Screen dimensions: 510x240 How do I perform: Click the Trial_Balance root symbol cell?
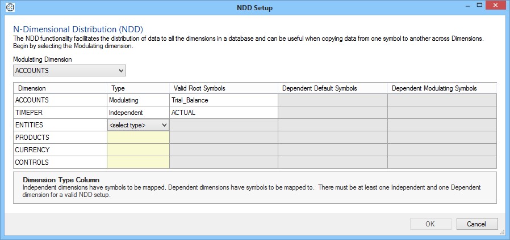point(223,100)
